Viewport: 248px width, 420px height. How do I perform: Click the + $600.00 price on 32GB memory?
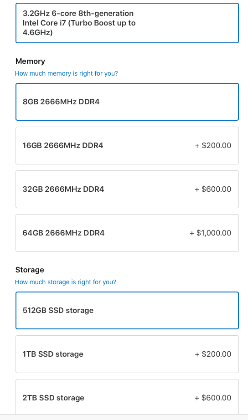[x=213, y=189]
